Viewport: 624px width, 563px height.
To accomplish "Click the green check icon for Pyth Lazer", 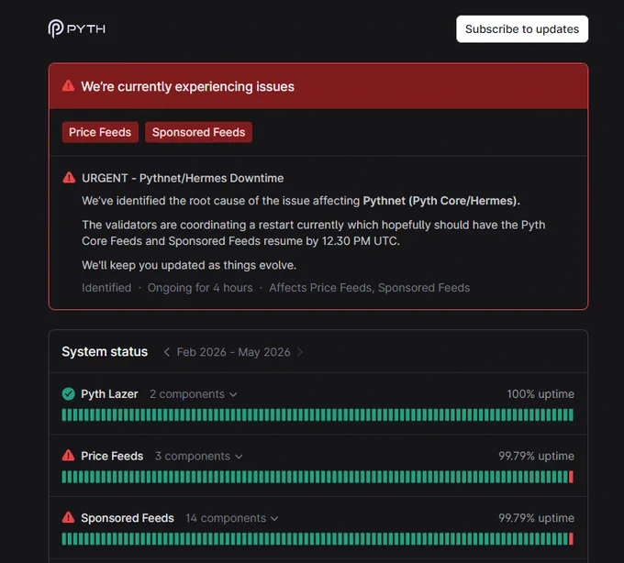I will coord(69,393).
